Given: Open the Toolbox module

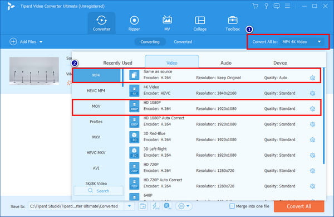Looking at the screenshot, I should click(233, 23).
